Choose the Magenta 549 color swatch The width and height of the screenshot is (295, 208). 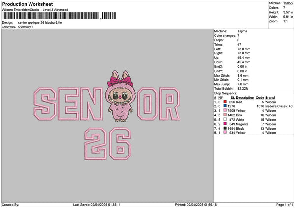point(225,124)
